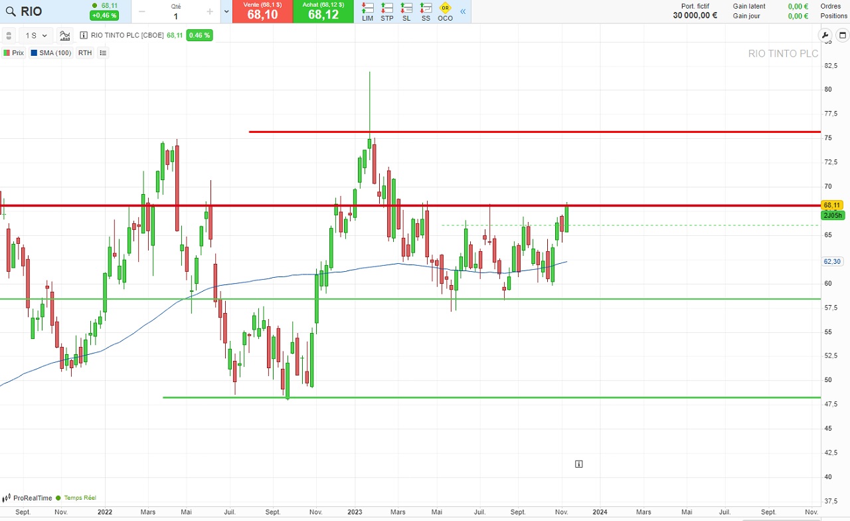The width and height of the screenshot is (850, 521).
Task: Select the green line near 58.5
Action: point(410,298)
